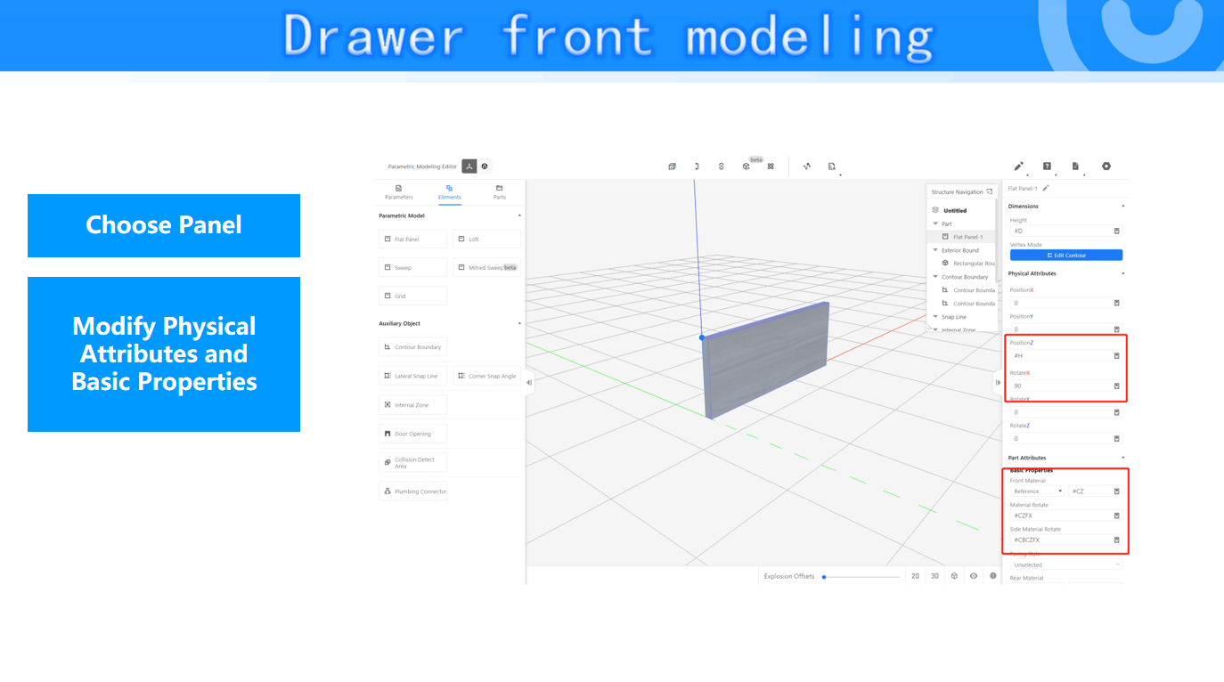Add an Internal Zone auxiliary object
The image size is (1224, 682).
(x=412, y=405)
